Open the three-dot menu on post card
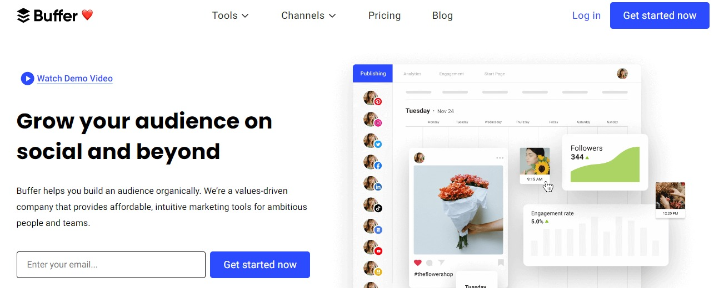719x288 pixels. point(500,158)
